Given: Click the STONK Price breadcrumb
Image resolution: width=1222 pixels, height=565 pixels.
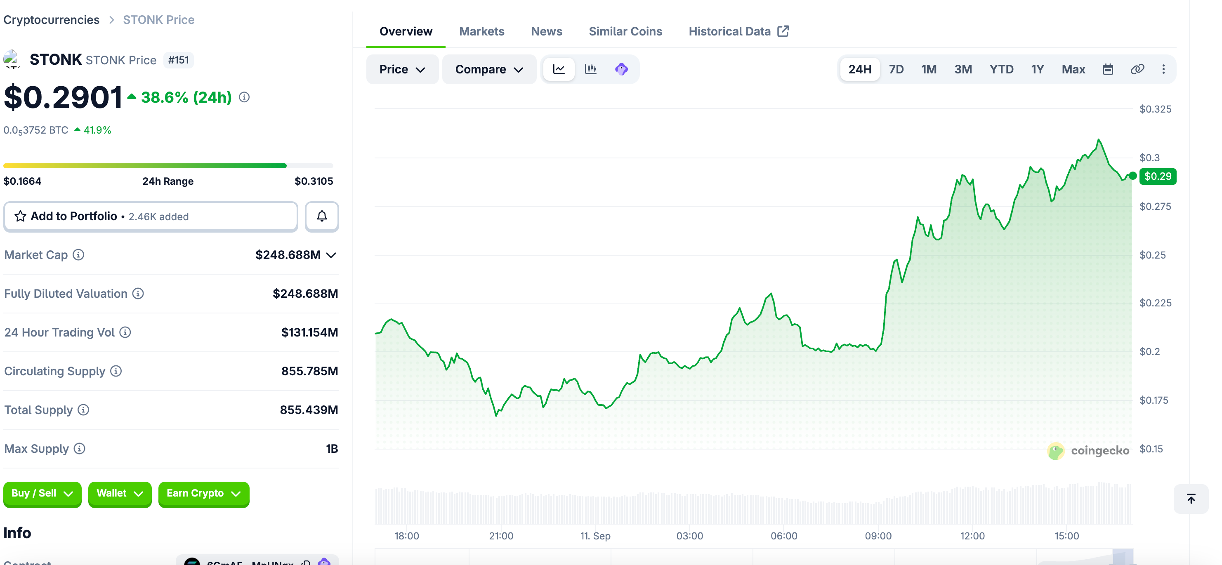Looking at the screenshot, I should pyautogui.click(x=158, y=20).
